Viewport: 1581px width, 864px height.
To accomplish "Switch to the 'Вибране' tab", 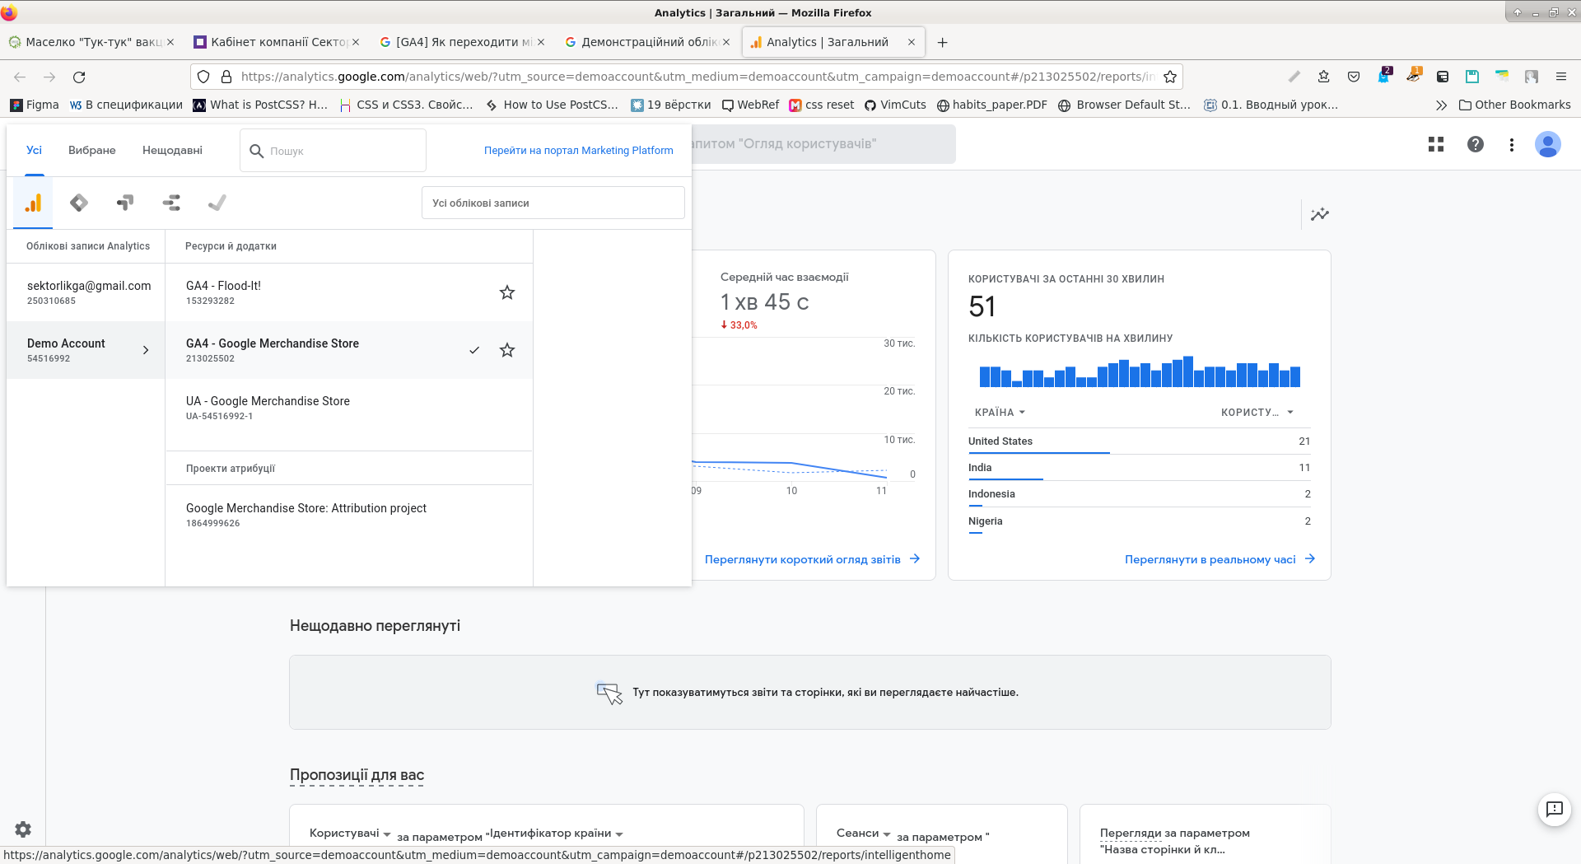I will [91, 150].
